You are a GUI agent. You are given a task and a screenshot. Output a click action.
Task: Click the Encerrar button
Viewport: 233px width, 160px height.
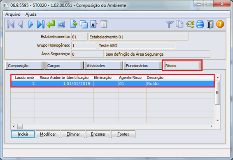[98, 134]
